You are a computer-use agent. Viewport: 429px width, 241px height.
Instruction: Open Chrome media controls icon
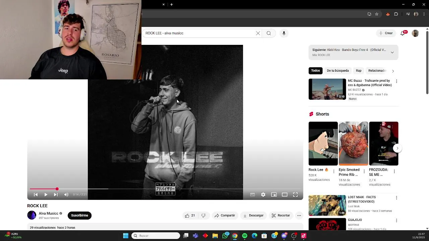pyautogui.click(x=408, y=14)
